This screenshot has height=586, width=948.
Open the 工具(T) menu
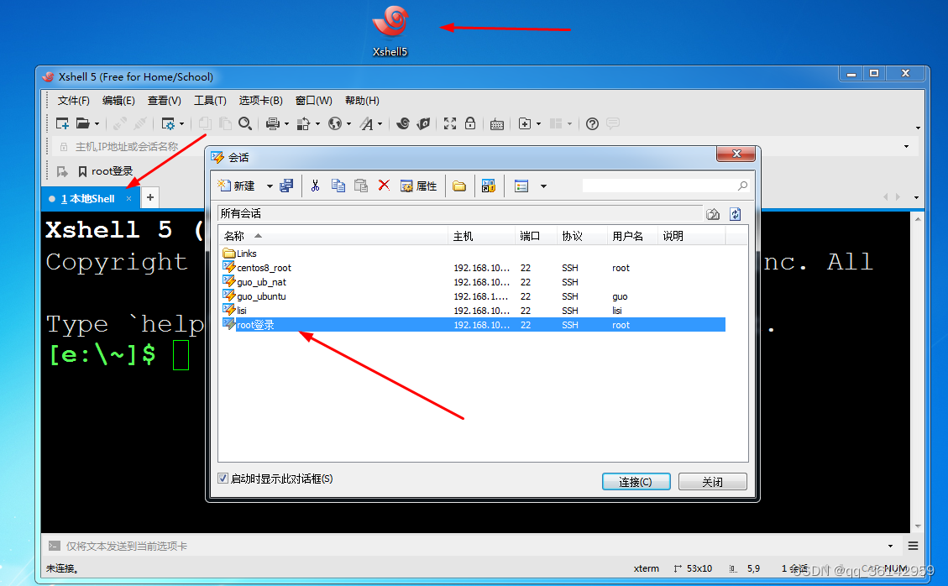tap(210, 101)
